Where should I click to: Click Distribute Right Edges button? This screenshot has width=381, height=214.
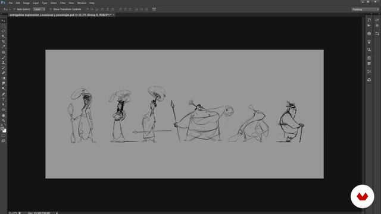[x=146, y=10]
